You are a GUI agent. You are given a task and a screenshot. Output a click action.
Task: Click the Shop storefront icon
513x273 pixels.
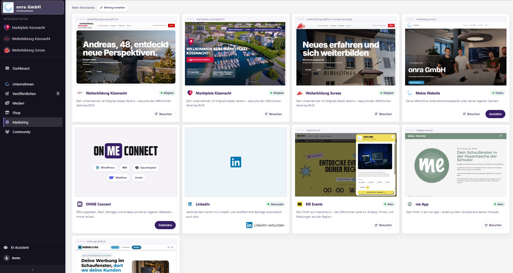pyautogui.click(x=7, y=113)
